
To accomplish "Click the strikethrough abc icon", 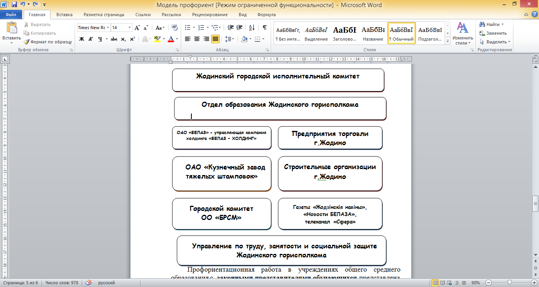I will click(114, 39).
